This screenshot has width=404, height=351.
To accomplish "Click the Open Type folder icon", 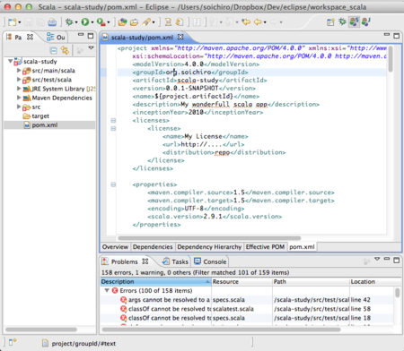I will tap(134, 21).
